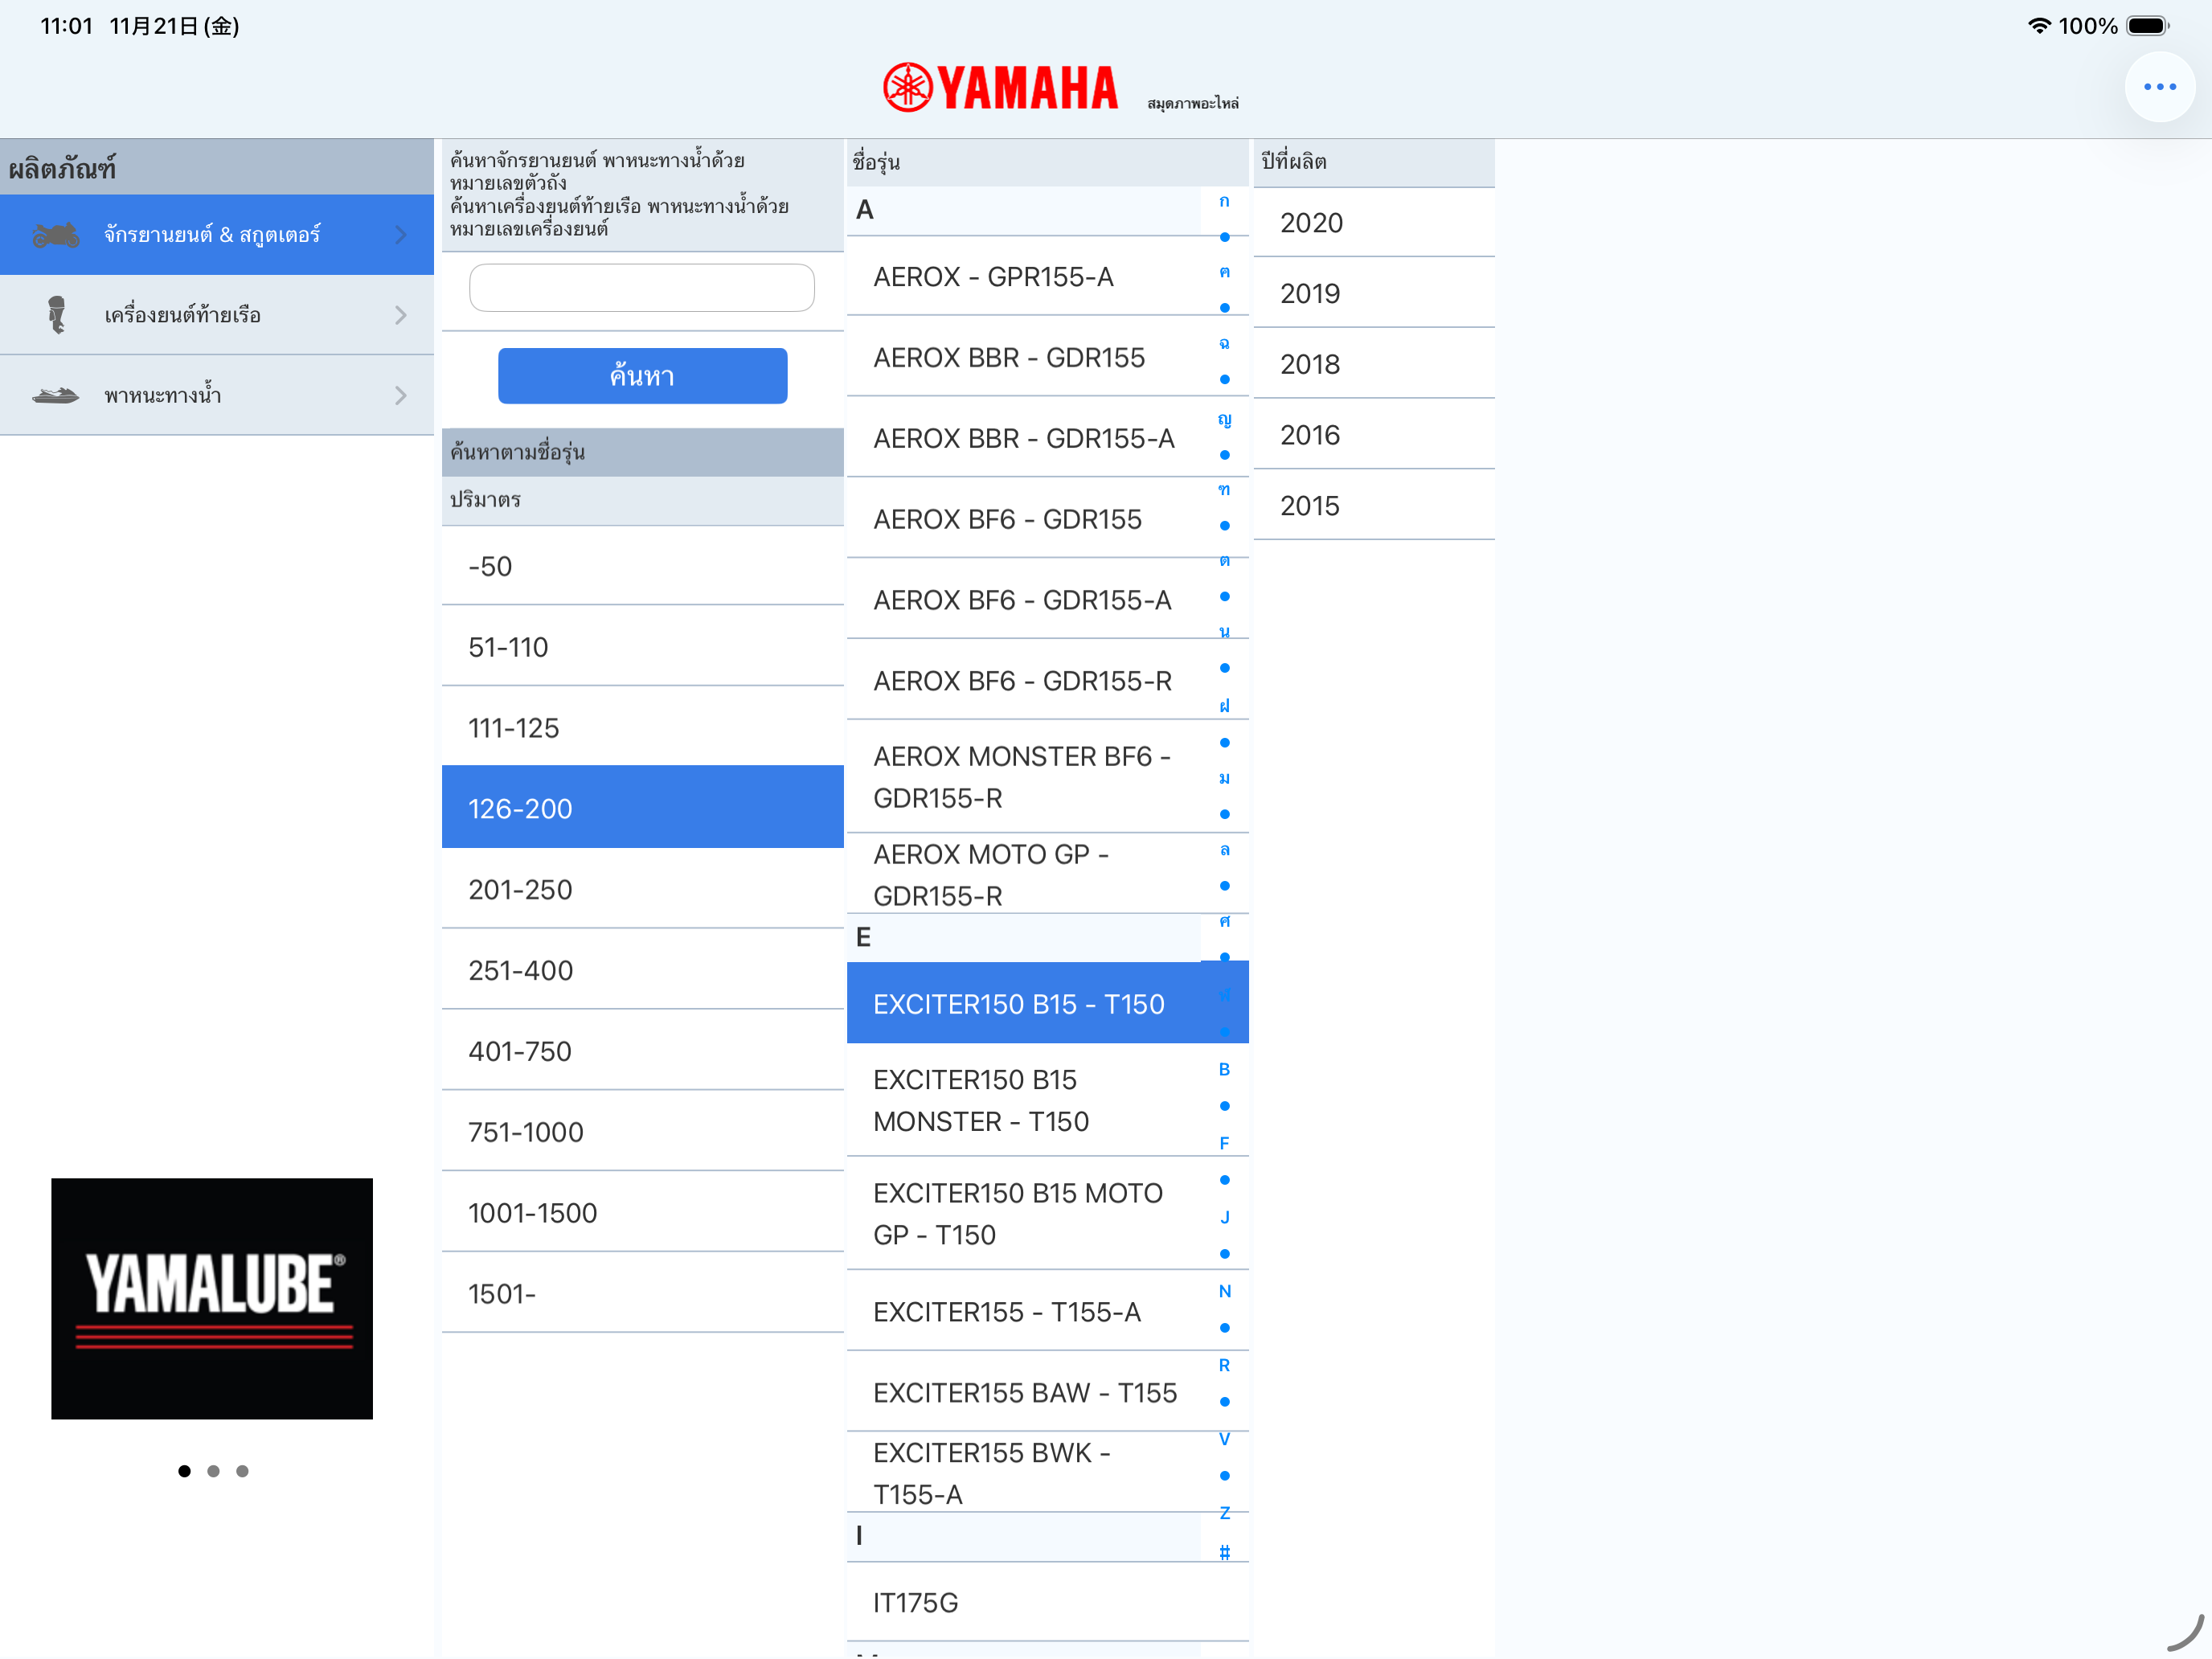The height and width of the screenshot is (1659, 2212).
Task: Jump to Thai index letter ล
Action: [x=1224, y=850]
